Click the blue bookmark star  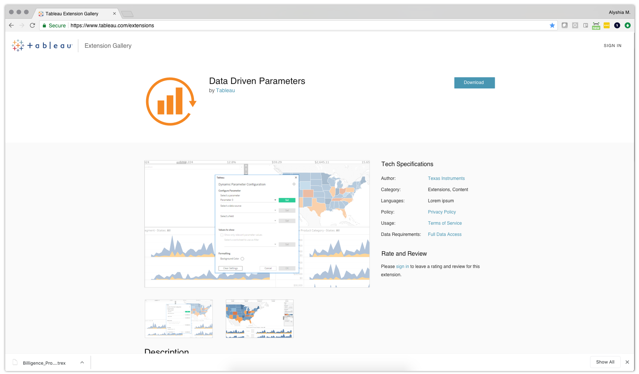coord(552,25)
